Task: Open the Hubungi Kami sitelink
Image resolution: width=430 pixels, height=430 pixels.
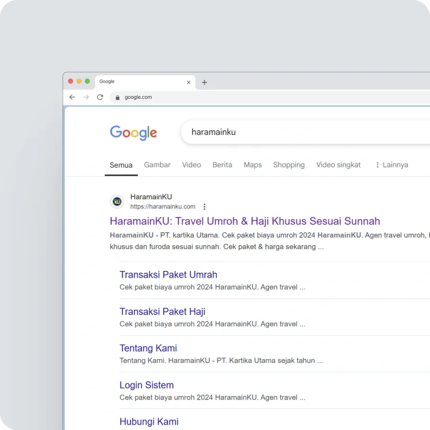Action: (x=149, y=421)
